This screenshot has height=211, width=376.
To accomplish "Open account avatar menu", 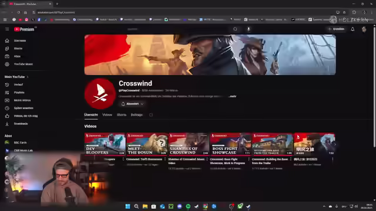I will (x=364, y=29).
